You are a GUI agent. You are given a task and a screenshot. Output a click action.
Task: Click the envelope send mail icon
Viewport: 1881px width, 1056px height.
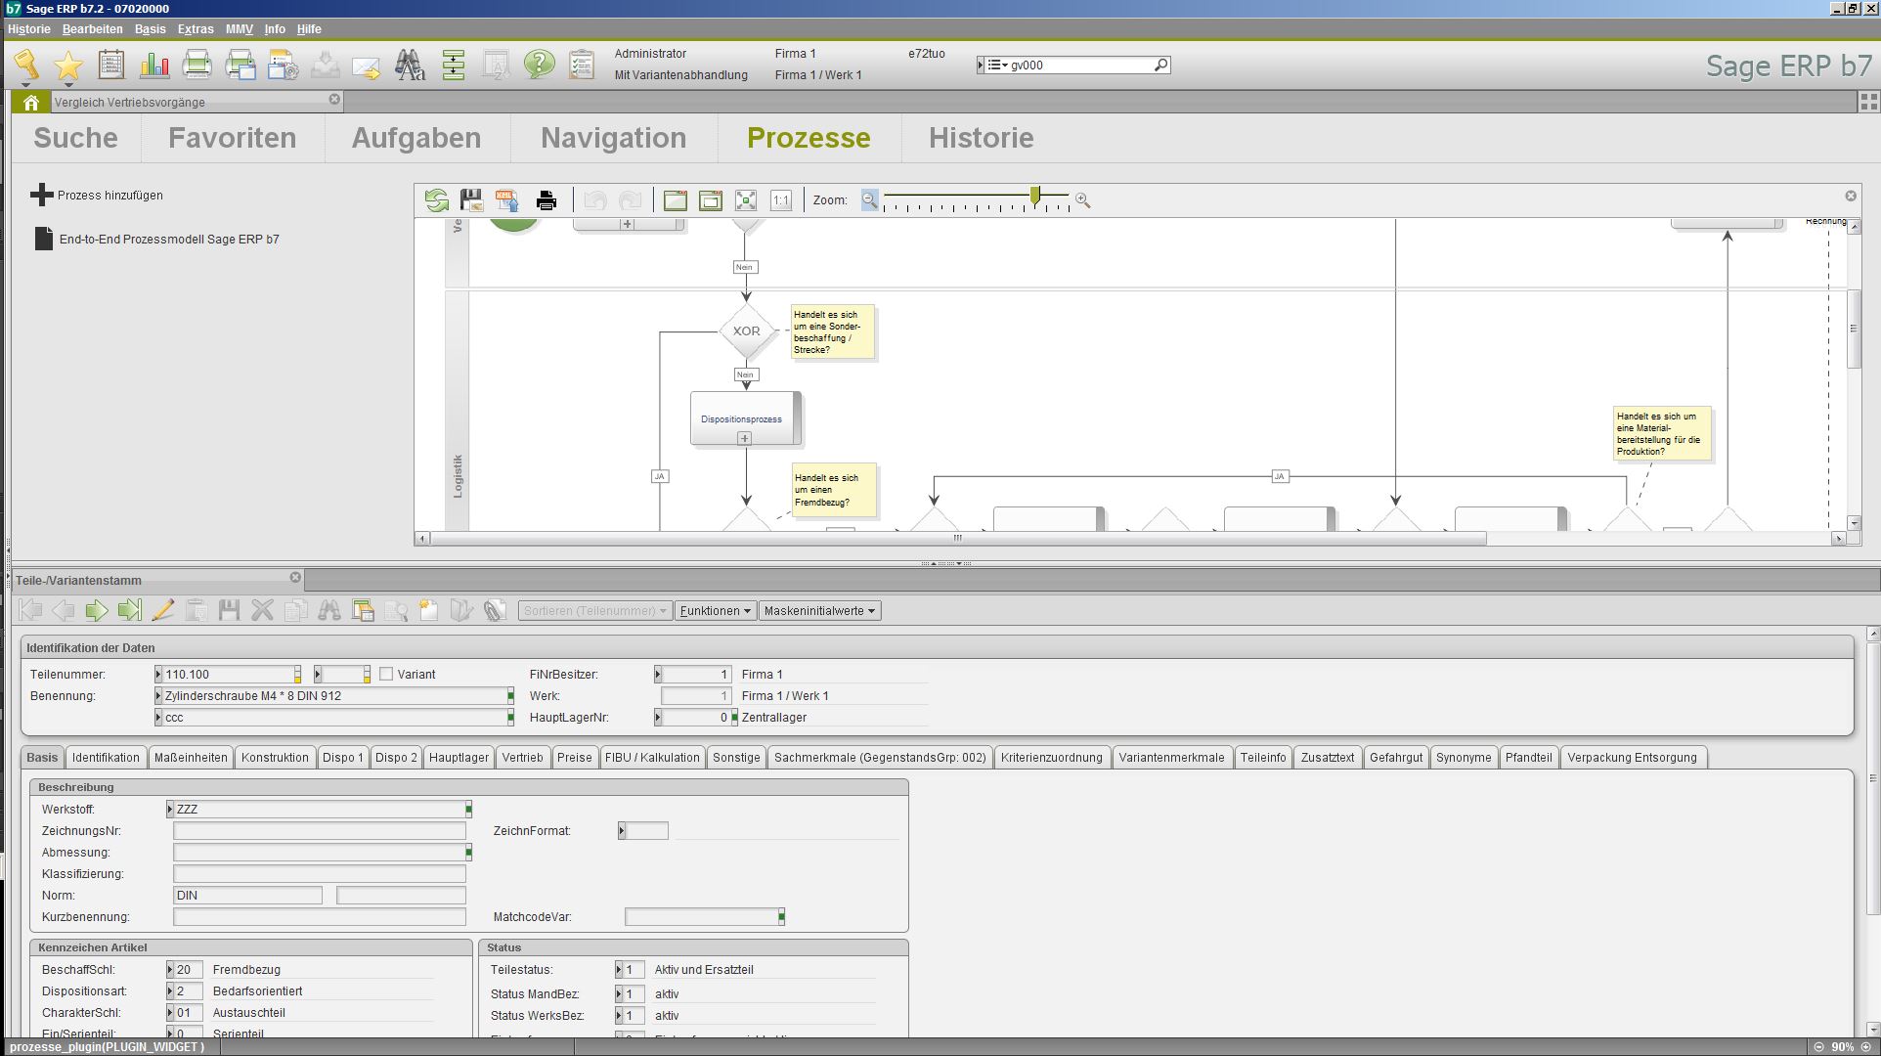pos(366,66)
